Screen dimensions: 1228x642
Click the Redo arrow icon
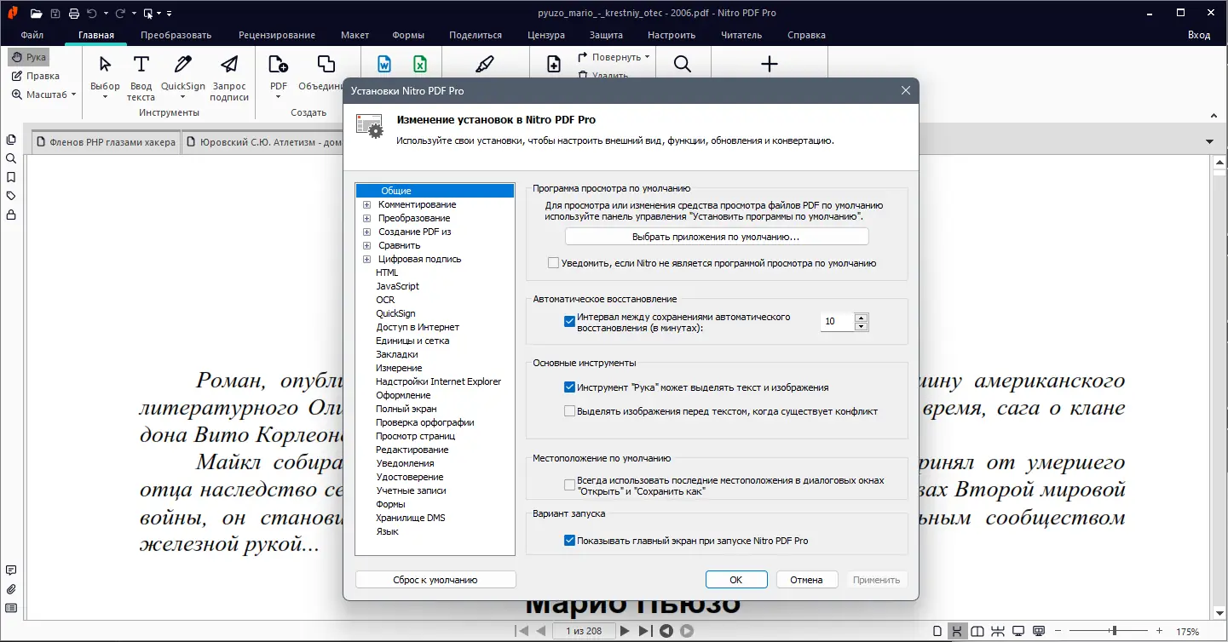pos(120,14)
